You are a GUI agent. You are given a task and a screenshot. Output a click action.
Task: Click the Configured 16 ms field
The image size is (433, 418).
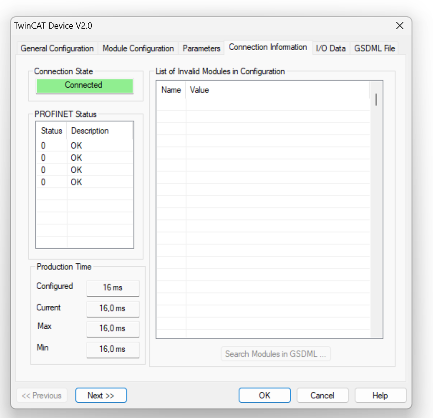pos(113,288)
